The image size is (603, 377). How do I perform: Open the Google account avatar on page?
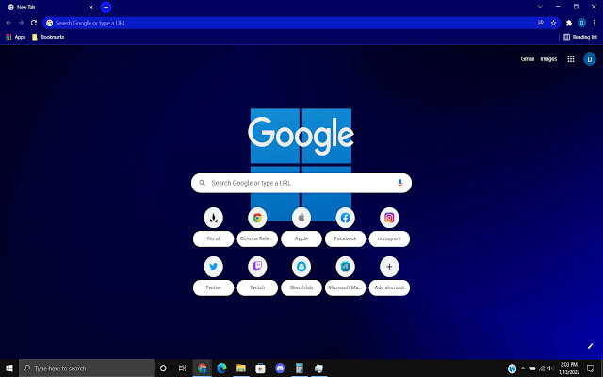(x=590, y=58)
